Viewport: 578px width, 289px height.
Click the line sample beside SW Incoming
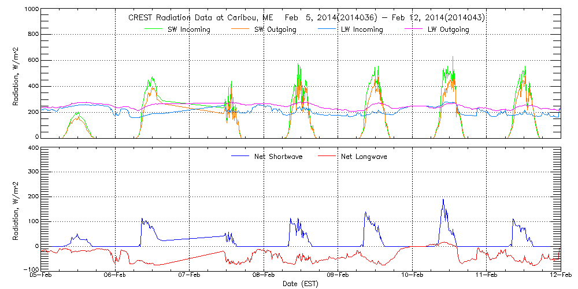pos(154,29)
